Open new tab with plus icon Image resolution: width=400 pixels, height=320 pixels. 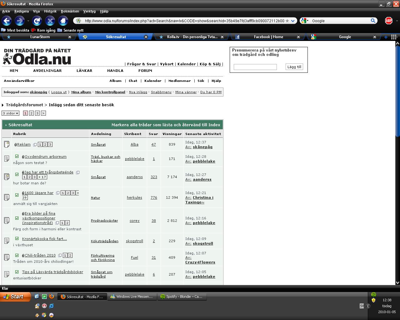pos(386,37)
